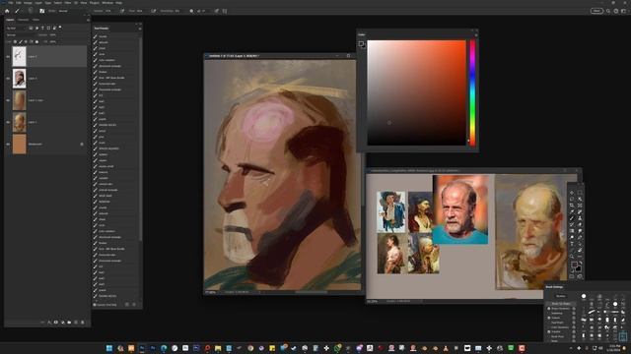Enable airbrush-style build-up icon

tap(154, 11)
